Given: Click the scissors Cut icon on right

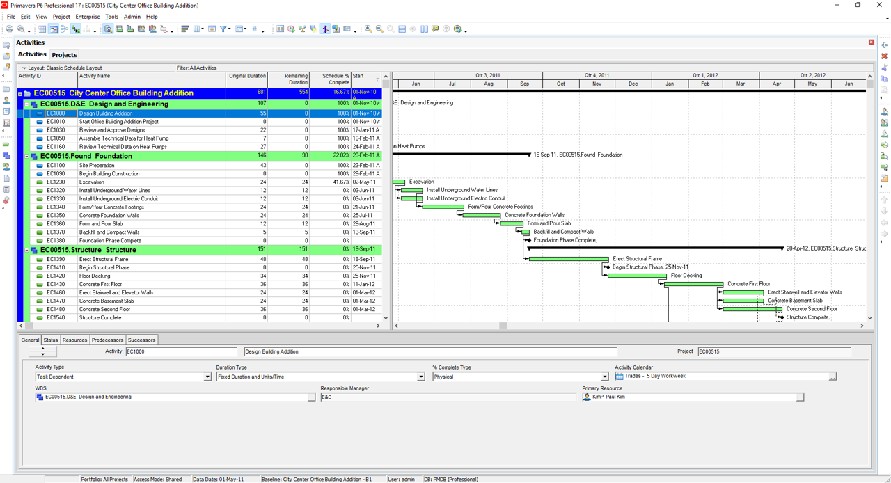Looking at the screenshot, I should pyautogui.click(x=884, y=68).
